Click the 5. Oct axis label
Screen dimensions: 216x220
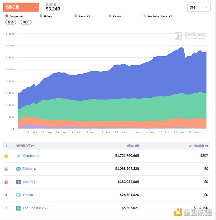(x=76, y=132)
